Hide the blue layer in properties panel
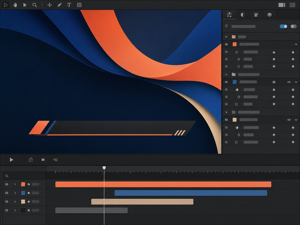Viewport: 300px width, 225px height. [x=226, y=82]
